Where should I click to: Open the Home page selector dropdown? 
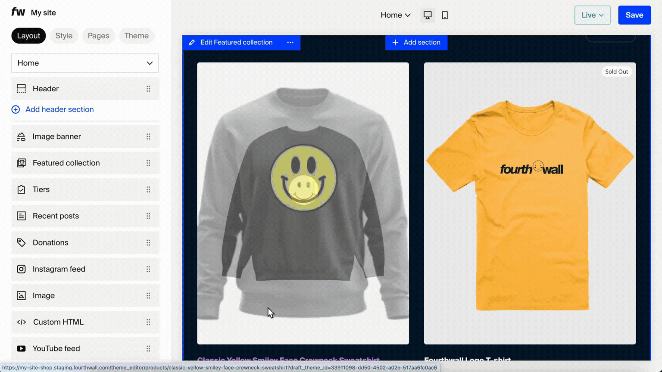click(x=85, y=63)
